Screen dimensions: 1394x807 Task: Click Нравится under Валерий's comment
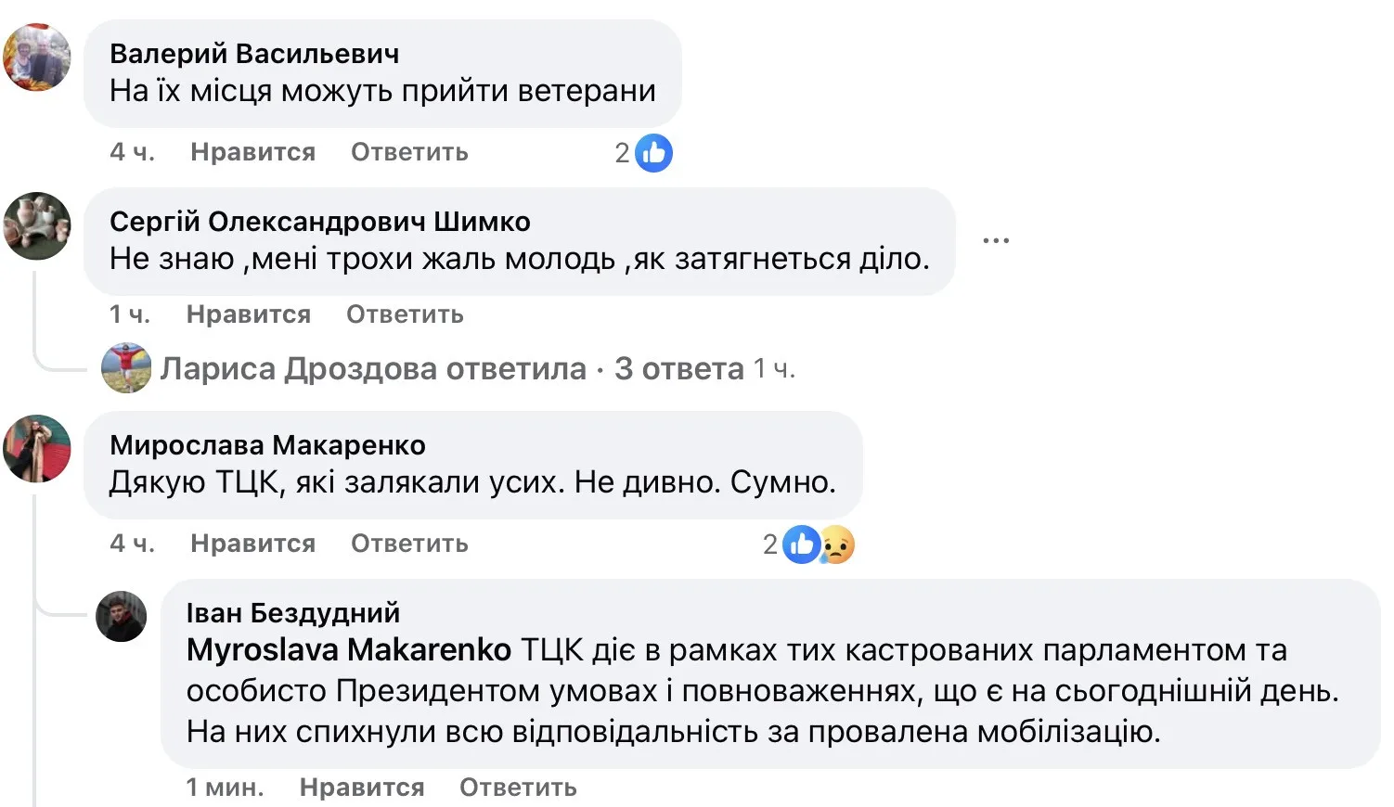(x=252, y=152)
